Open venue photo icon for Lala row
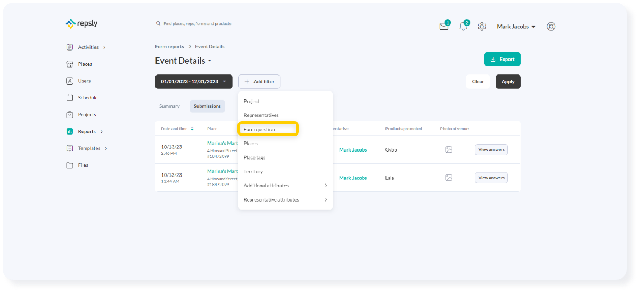The height and width of the screenshot is (293, 640). click(448, 178)
